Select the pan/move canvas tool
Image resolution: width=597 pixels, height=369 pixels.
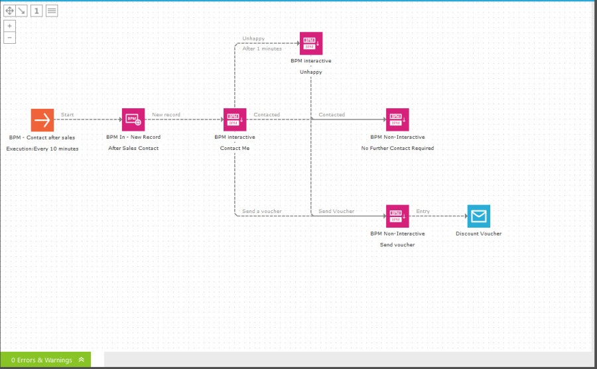tap(10, 11)
